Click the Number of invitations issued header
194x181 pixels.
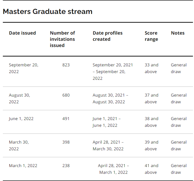tap(62, 39)
